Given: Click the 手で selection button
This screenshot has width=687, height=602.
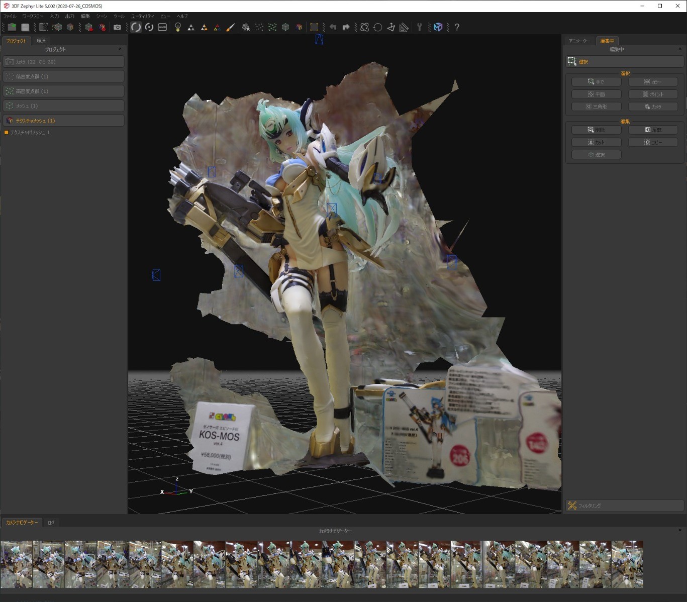Looking at the screenshot, I should pyautogui.click(x=596, y=81).
